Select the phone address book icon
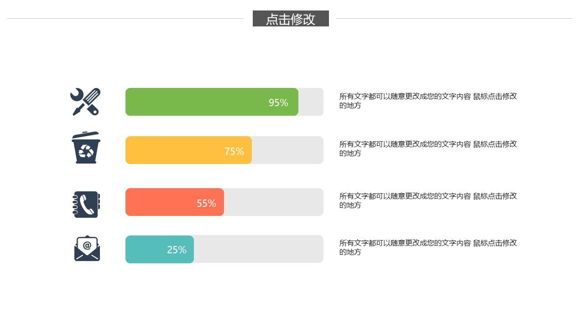The width and height of the screenshot is (584, 328). 86,205
